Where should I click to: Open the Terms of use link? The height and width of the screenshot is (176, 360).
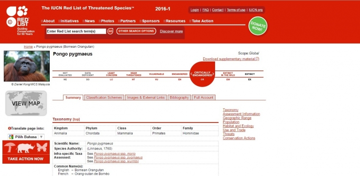pos(236,10)
